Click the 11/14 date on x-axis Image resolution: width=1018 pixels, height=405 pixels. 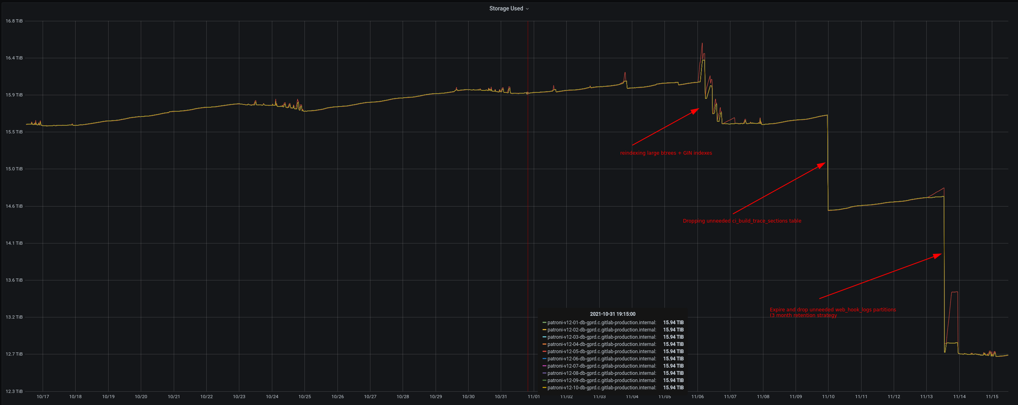[x=959, y=397]
